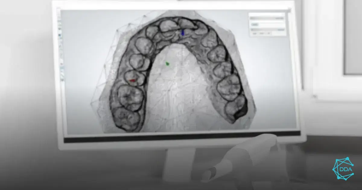This screenshot has width=362, height=190.
Task: Click the rightmost button at the bottom of the dialog
Action: [269, 33]
